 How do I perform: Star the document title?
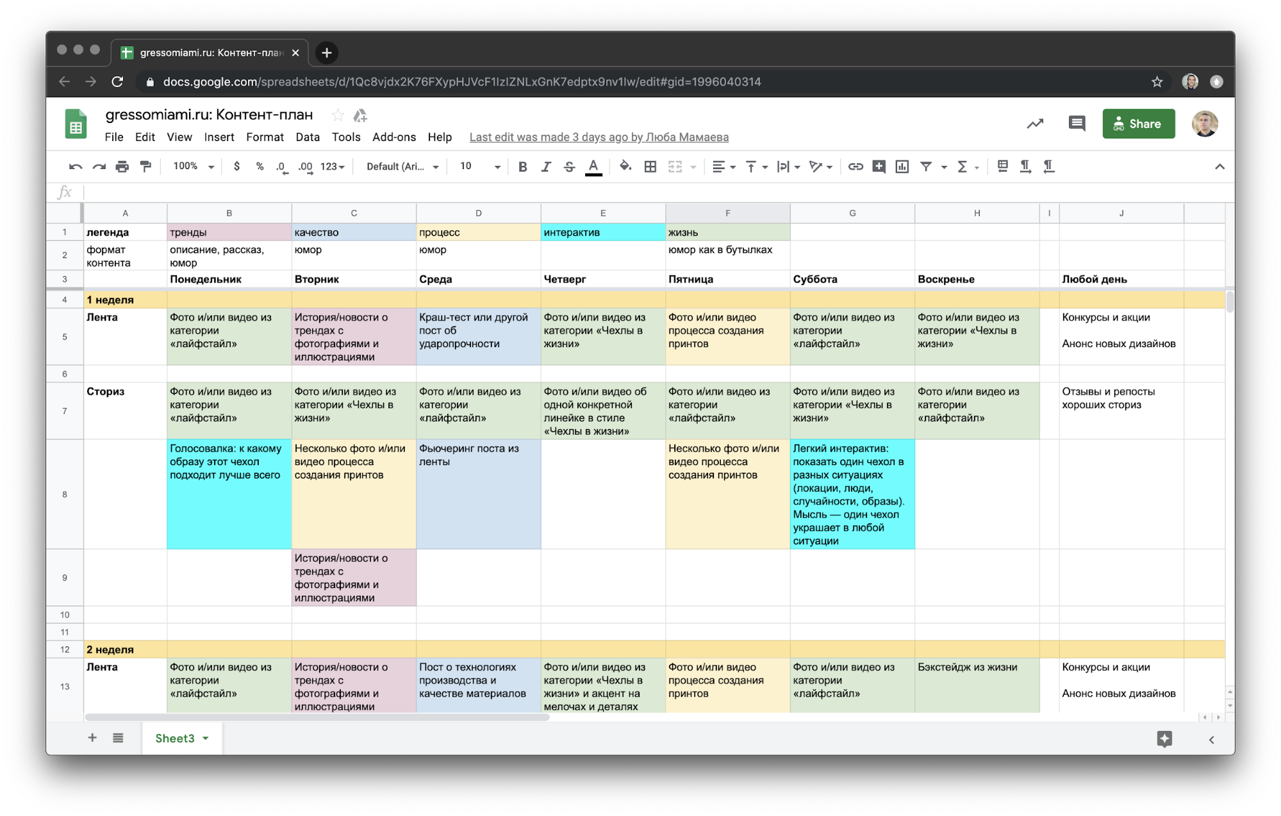coord(338,115)
